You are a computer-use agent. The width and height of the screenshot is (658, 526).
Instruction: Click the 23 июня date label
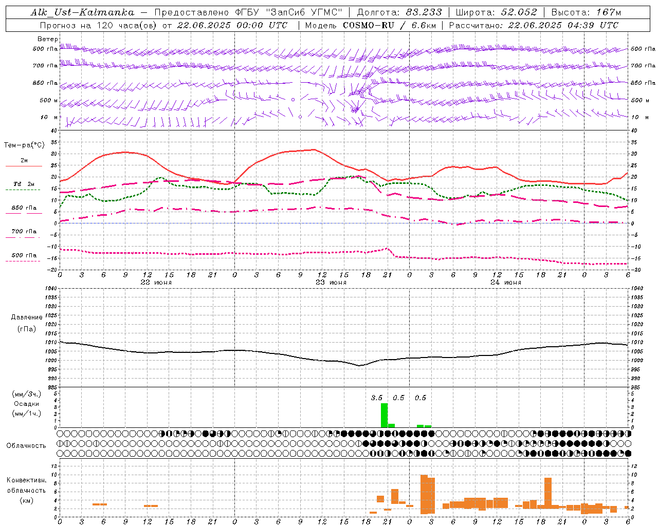coord(331,282)
